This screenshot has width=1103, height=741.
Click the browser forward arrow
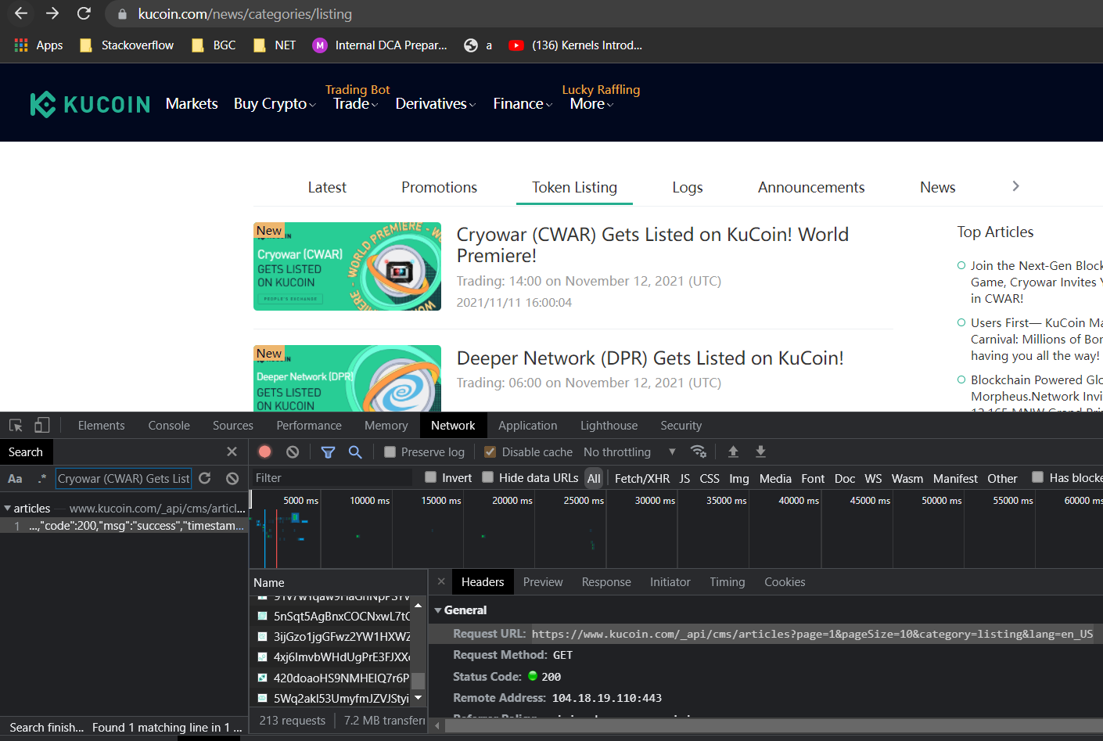(52, 13)
